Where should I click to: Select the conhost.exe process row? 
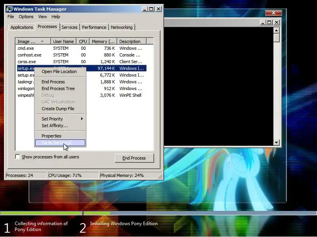click(82, 55)
